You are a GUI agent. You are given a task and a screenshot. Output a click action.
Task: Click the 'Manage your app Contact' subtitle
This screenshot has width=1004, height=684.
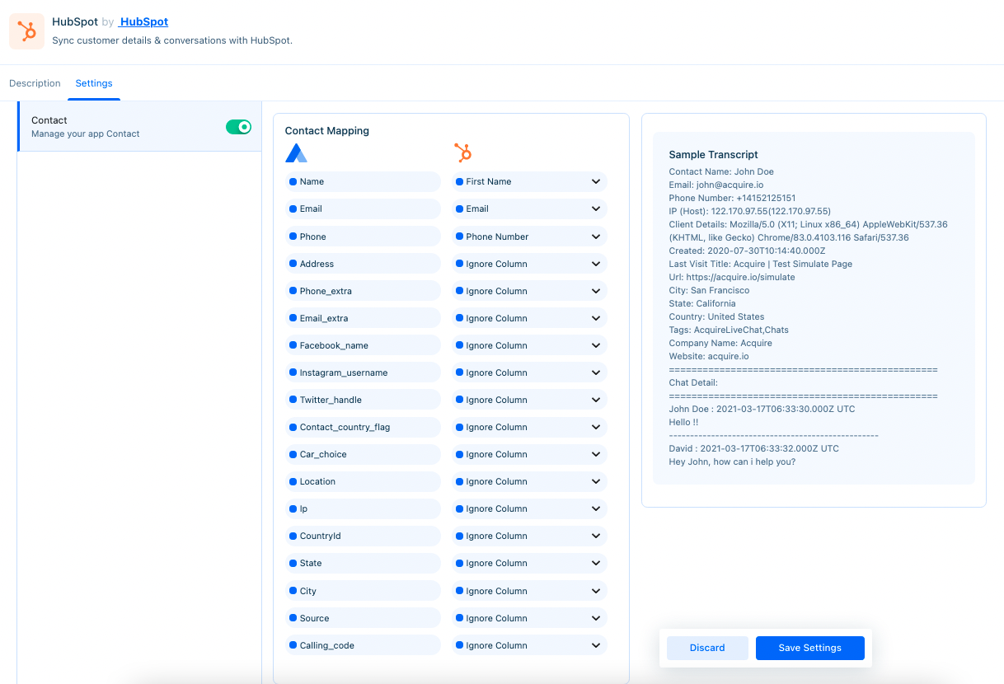pyautogui.click(x=86, y=134)
